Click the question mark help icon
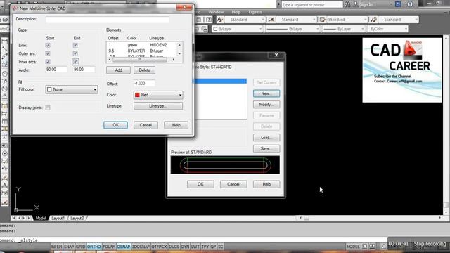Image resolution: width=450 pixels, height=253 pixels. pyautogui.click(x=410, y=4)
